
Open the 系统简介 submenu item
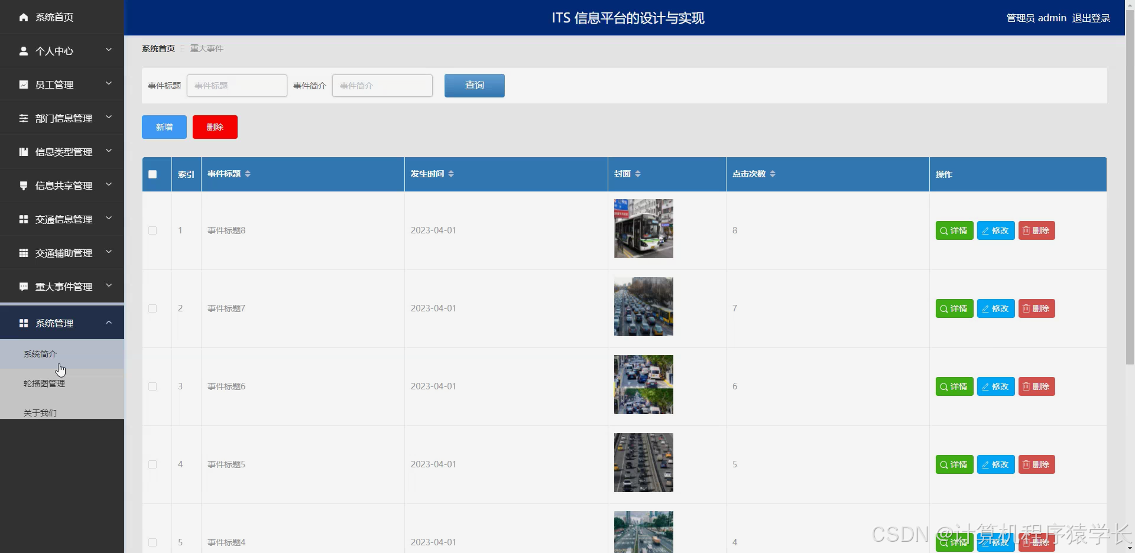pos(62,354)
